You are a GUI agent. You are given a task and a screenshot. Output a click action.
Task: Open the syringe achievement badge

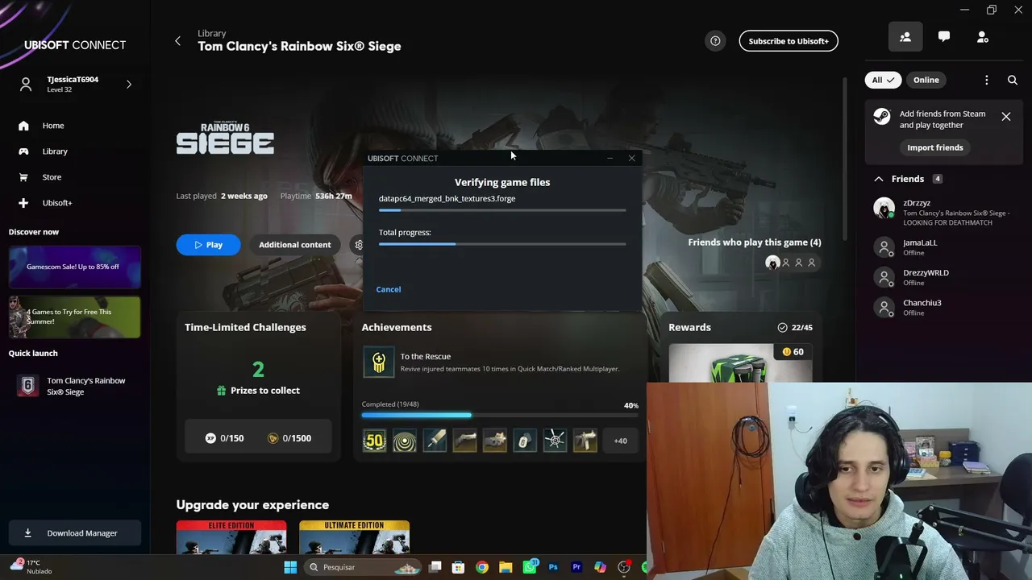435,441
